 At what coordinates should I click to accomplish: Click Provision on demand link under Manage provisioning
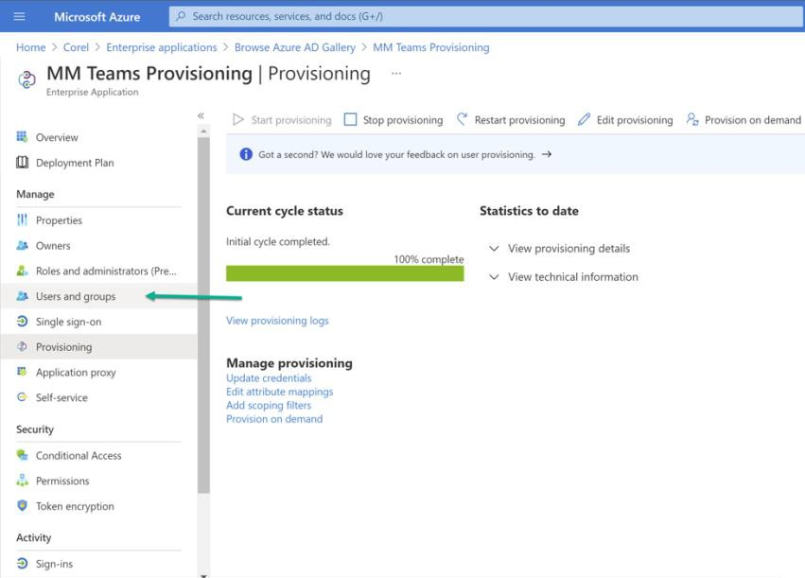click(274, 419)
